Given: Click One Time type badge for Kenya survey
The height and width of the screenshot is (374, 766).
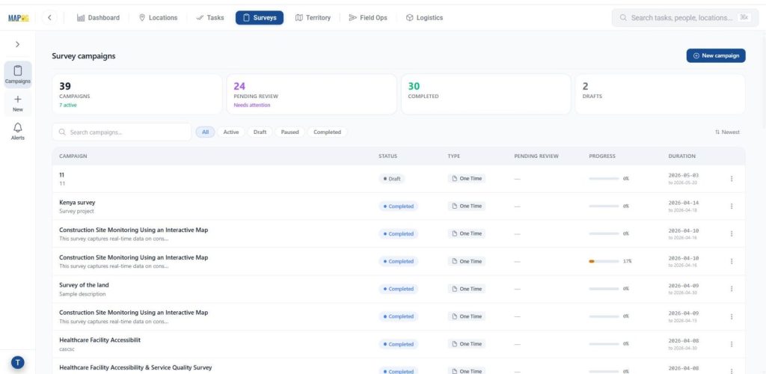Looking at the screenshot, I should click(x=467, y=206).
